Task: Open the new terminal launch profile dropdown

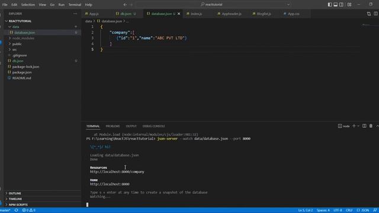Action: (x=358, y=126)
